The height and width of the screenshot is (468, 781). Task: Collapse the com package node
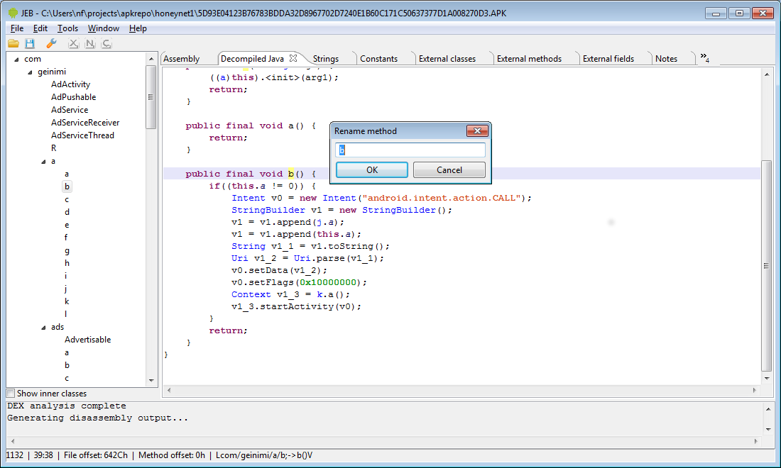click(18, 59)
